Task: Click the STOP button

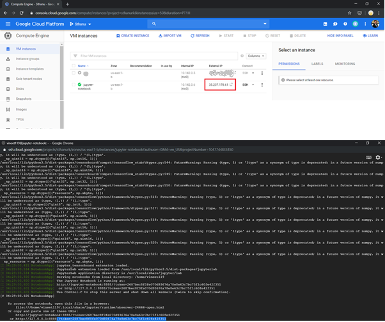Action: [249, 36]
